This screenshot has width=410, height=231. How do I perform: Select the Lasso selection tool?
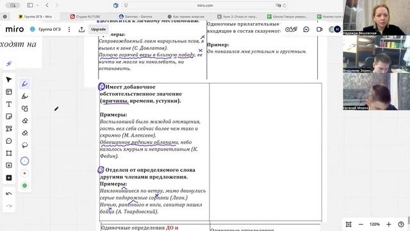click(x=25, y=145)
